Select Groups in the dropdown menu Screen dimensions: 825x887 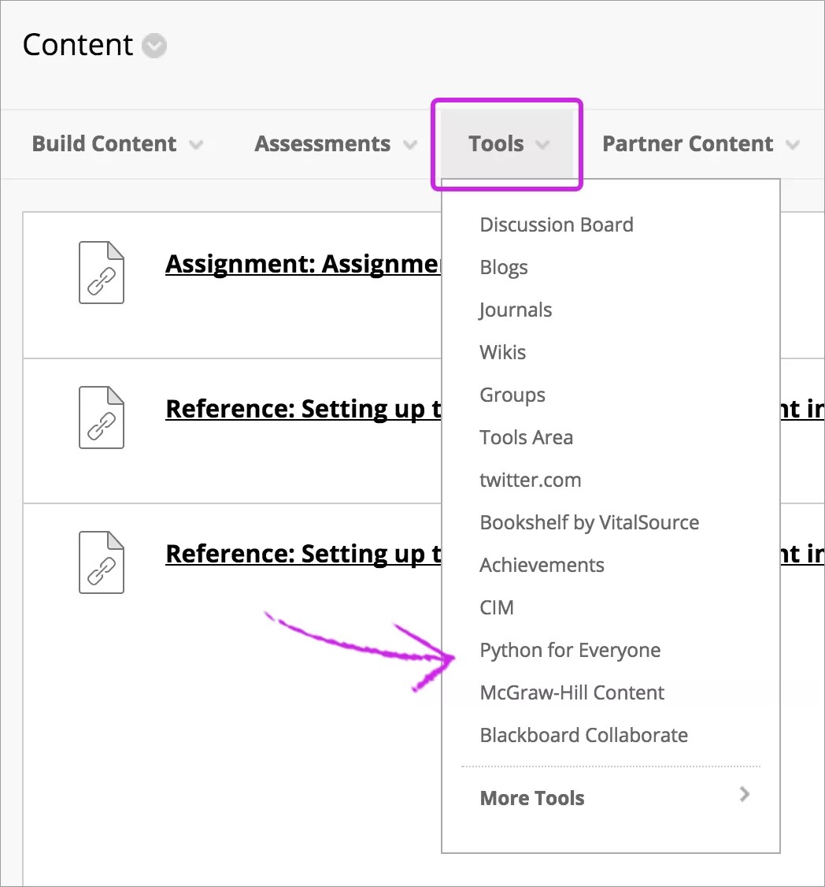(x=512, y=395)
